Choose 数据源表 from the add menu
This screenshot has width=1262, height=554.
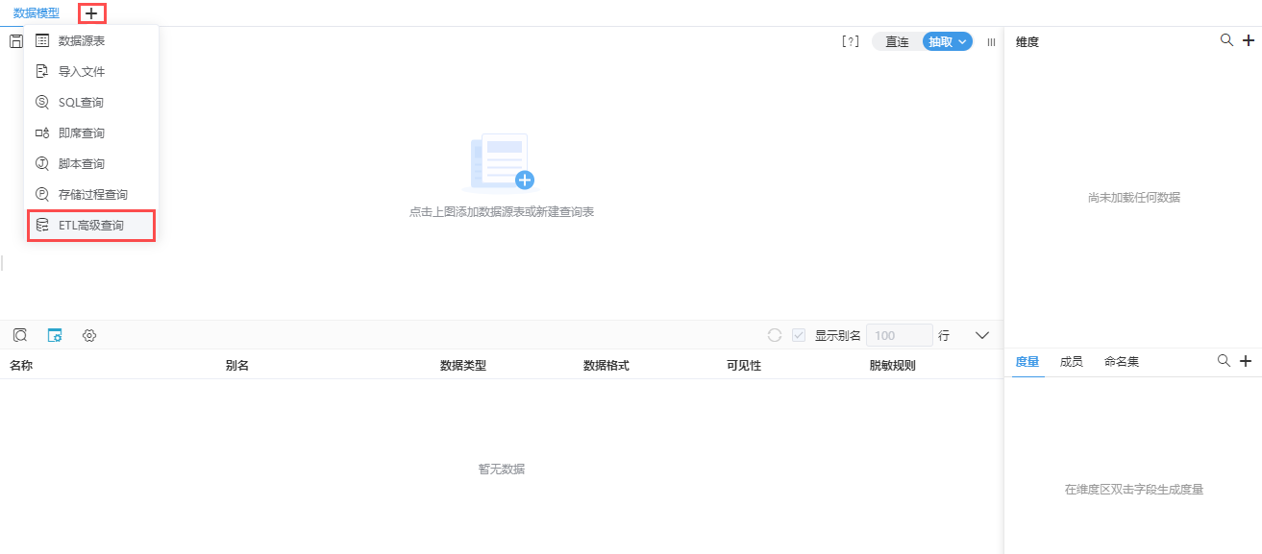90,40
